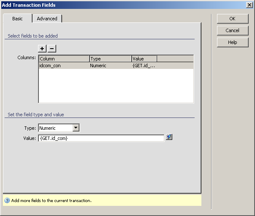Screen dimensions: 255x216
Task: Close the Add Transaction Fields dialog
Action: (250, 5)
